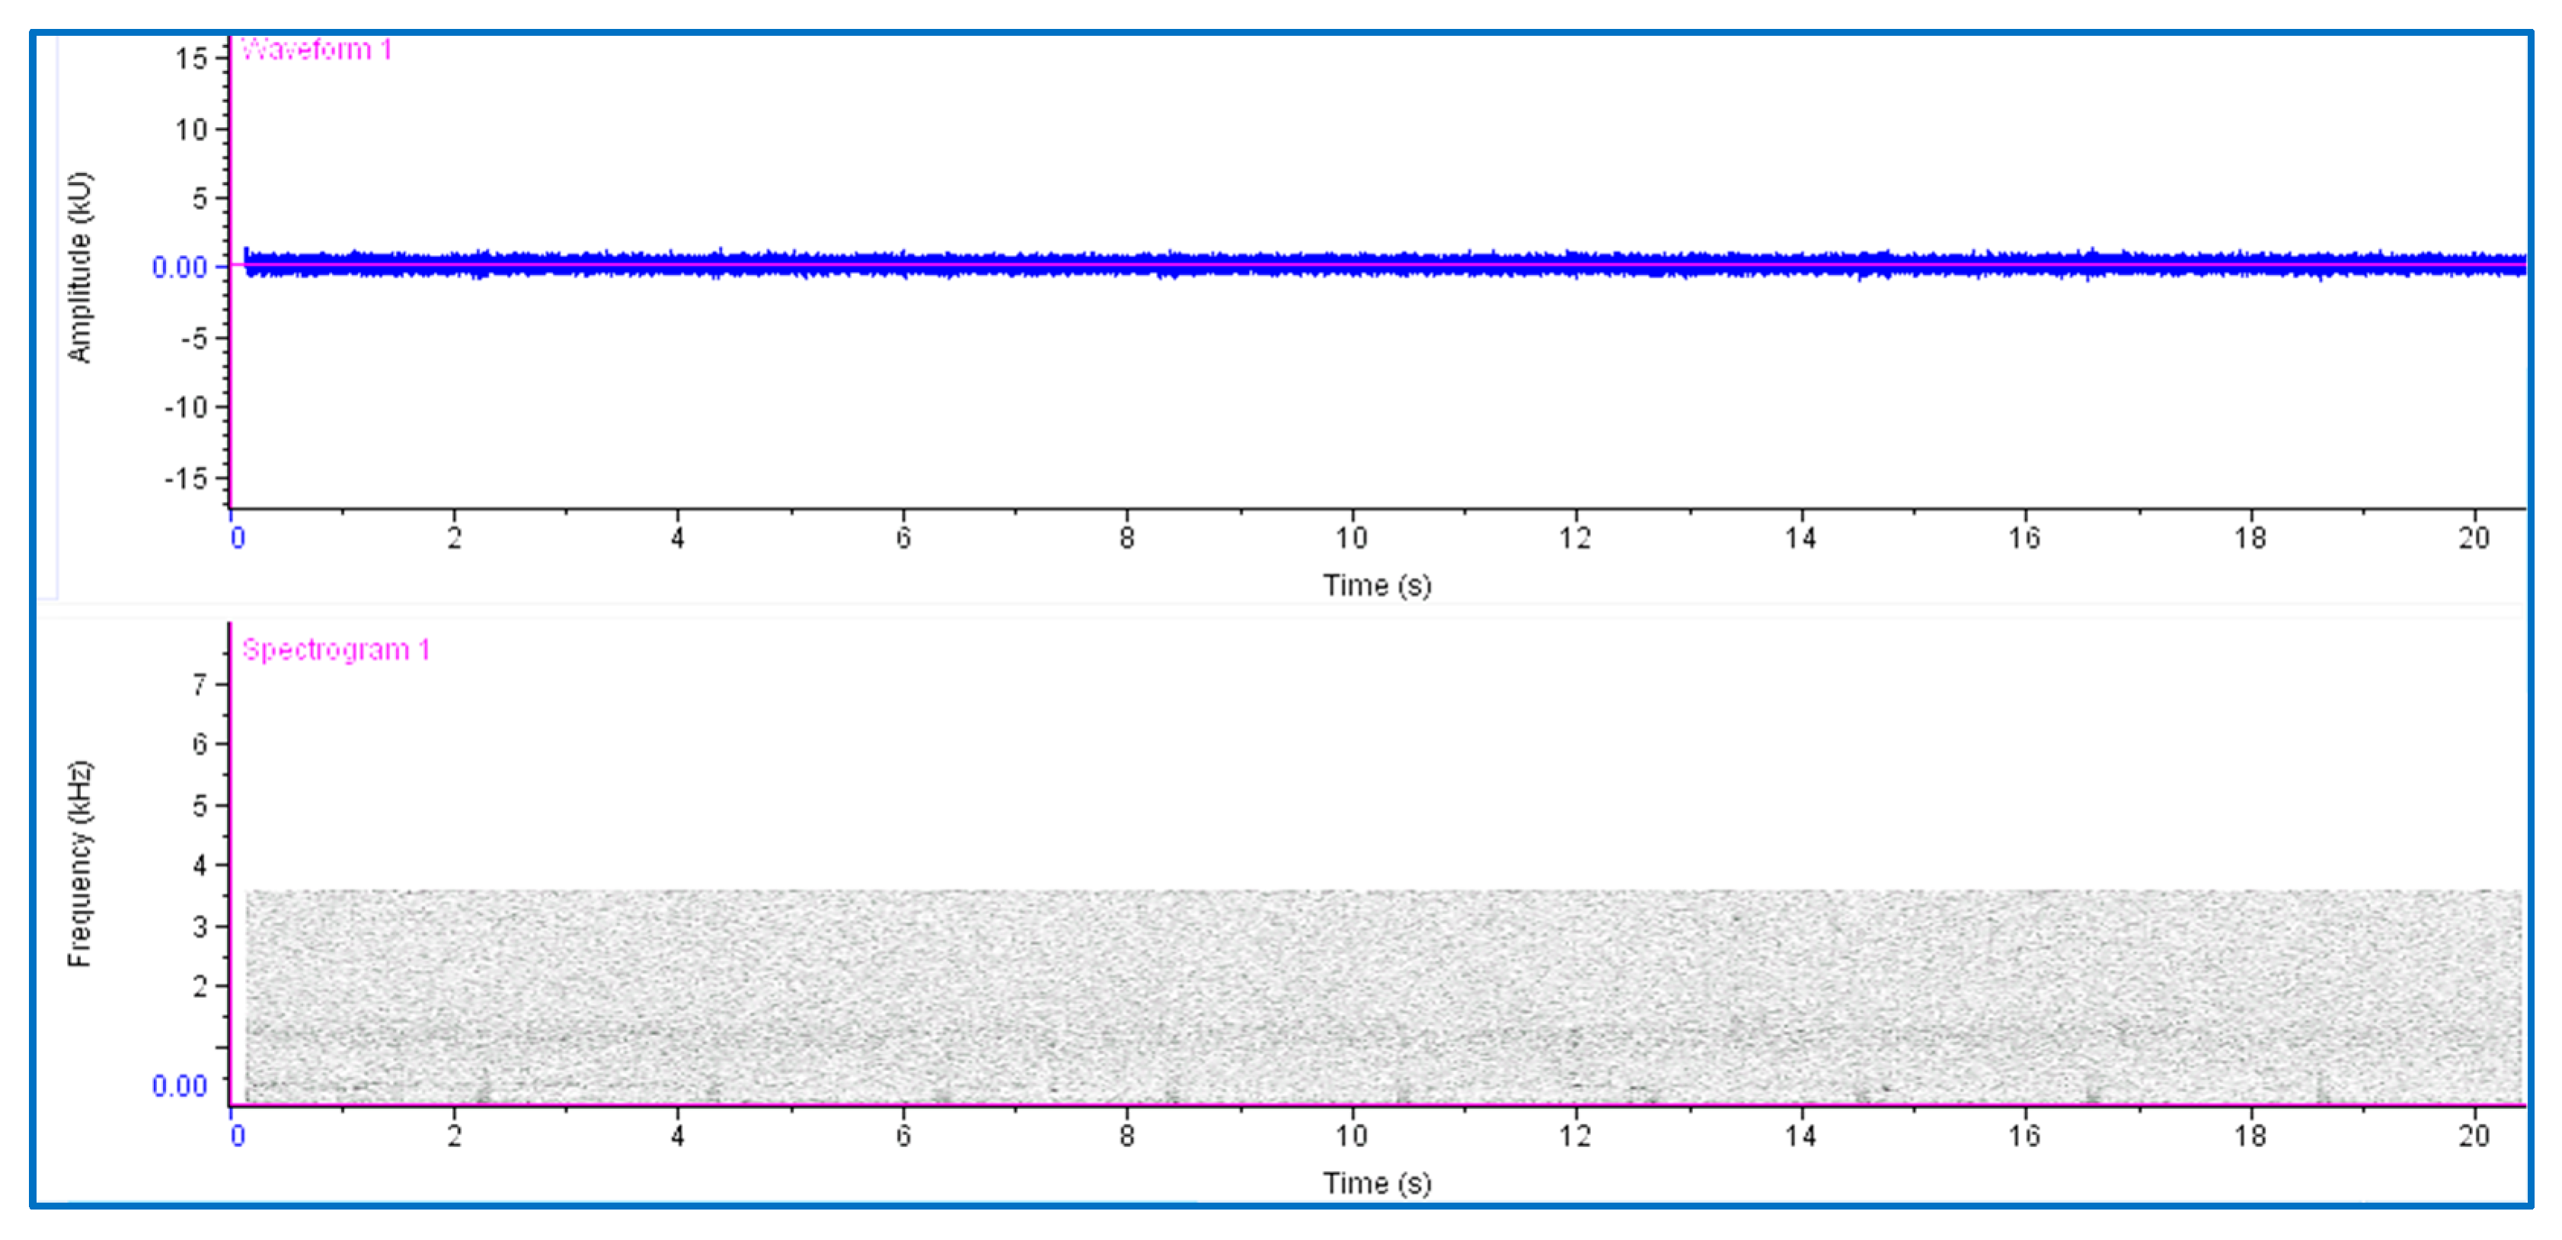Click the blue 0 time marker under waveform
Screen dimensions: 2562x1240
pos(237,538)
